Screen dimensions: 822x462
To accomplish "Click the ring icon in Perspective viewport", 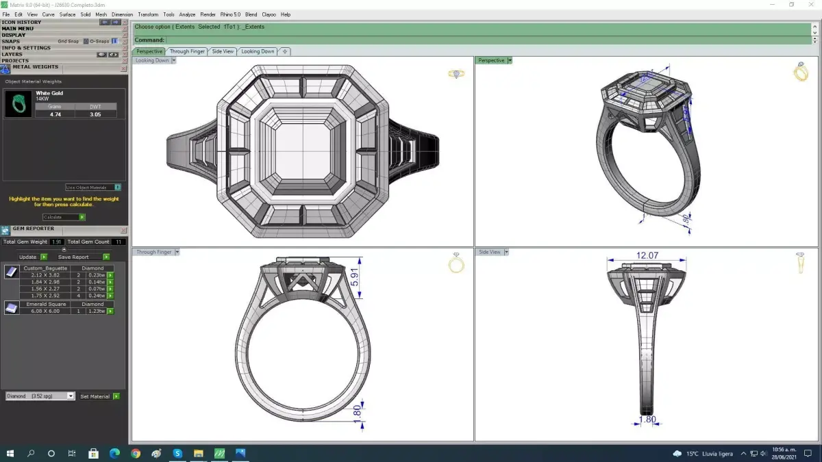I will pyautogui.click(x=801, y=72).
